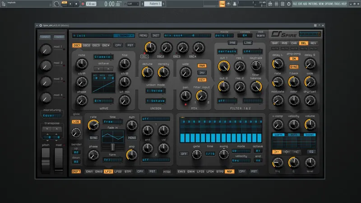
Task: Toggle the INV button in the MIX section
Action: (x=202, y=73)
